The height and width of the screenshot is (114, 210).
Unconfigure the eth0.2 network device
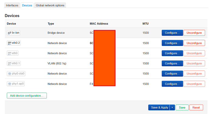[x=194, y=43]
